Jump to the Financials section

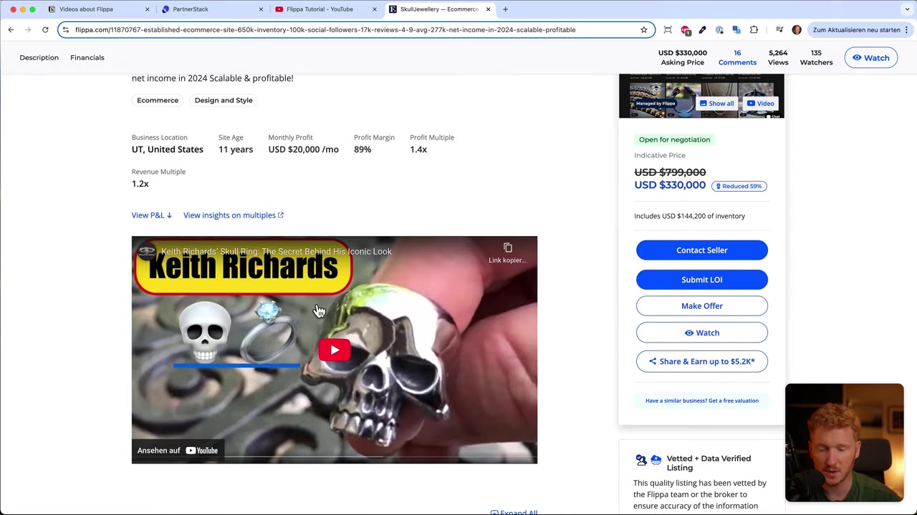[87, 57]
